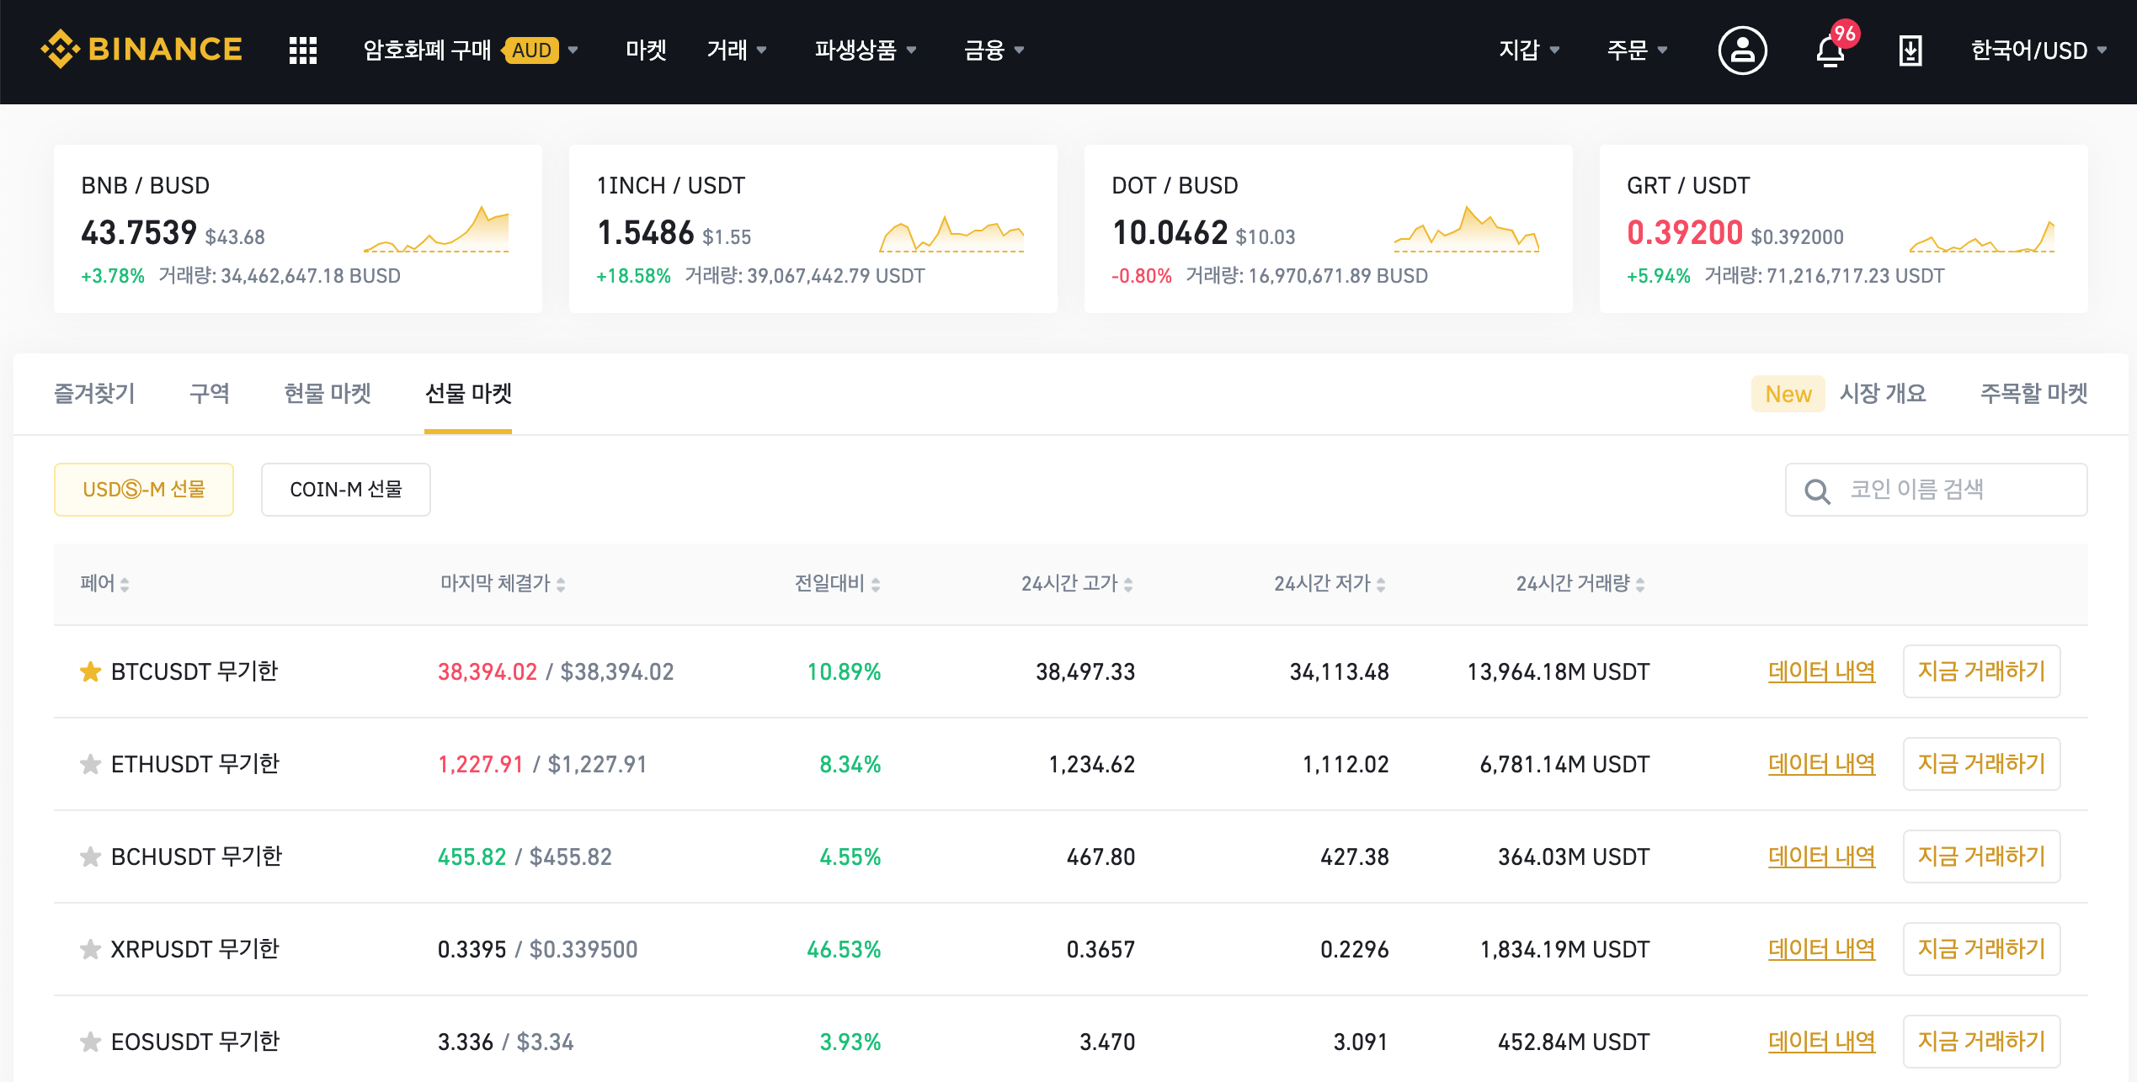The width and height of the screenshot is (2137, 1082).
Task: Click the app download icon
Action: point(1911,50)
